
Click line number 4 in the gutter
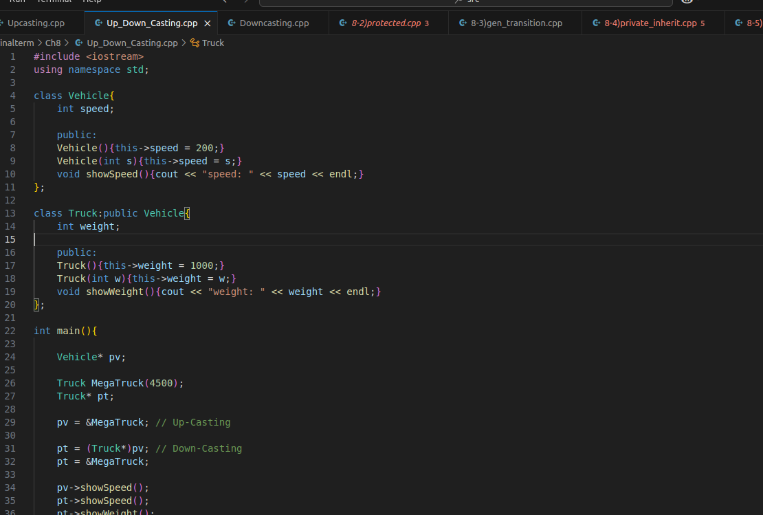12,96
